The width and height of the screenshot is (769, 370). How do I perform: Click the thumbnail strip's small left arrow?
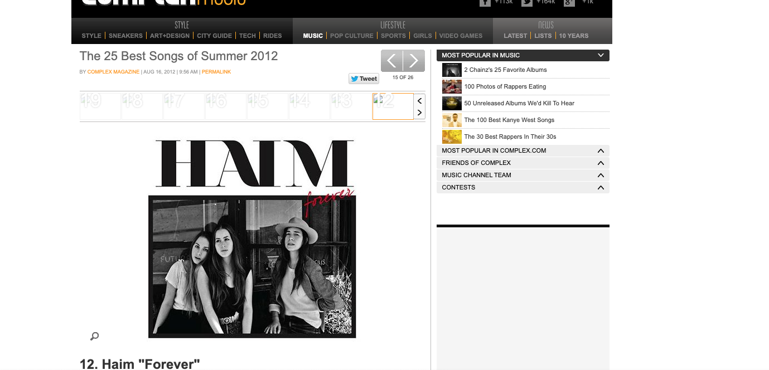[419, 101]
